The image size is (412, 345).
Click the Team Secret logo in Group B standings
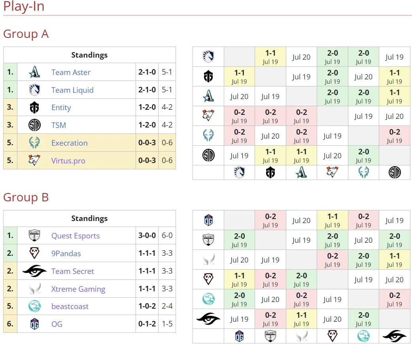click(34, 271)
